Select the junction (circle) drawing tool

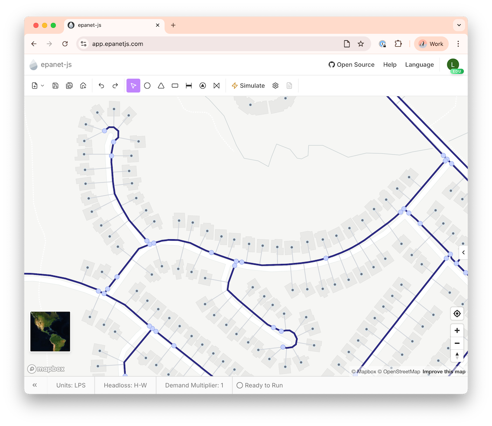click(x=147, y=86)
